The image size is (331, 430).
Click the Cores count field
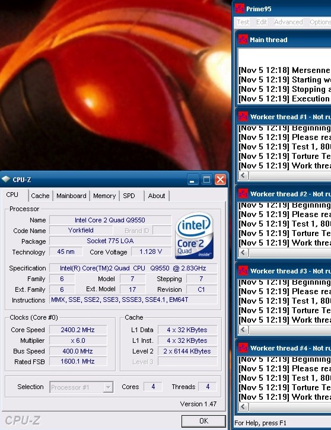coord(153,387)
